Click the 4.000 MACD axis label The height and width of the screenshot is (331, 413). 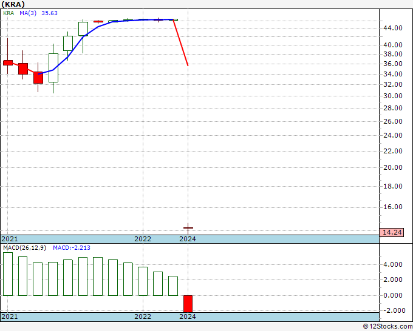point(393,264)
